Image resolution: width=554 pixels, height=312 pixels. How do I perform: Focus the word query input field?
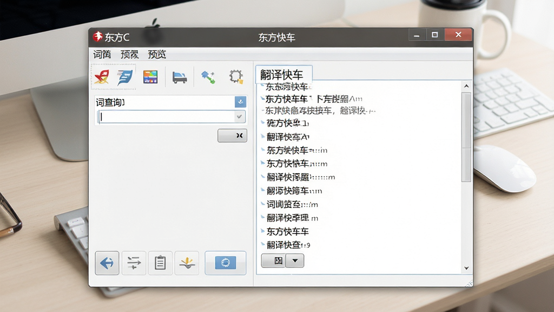tap(167, 117)
